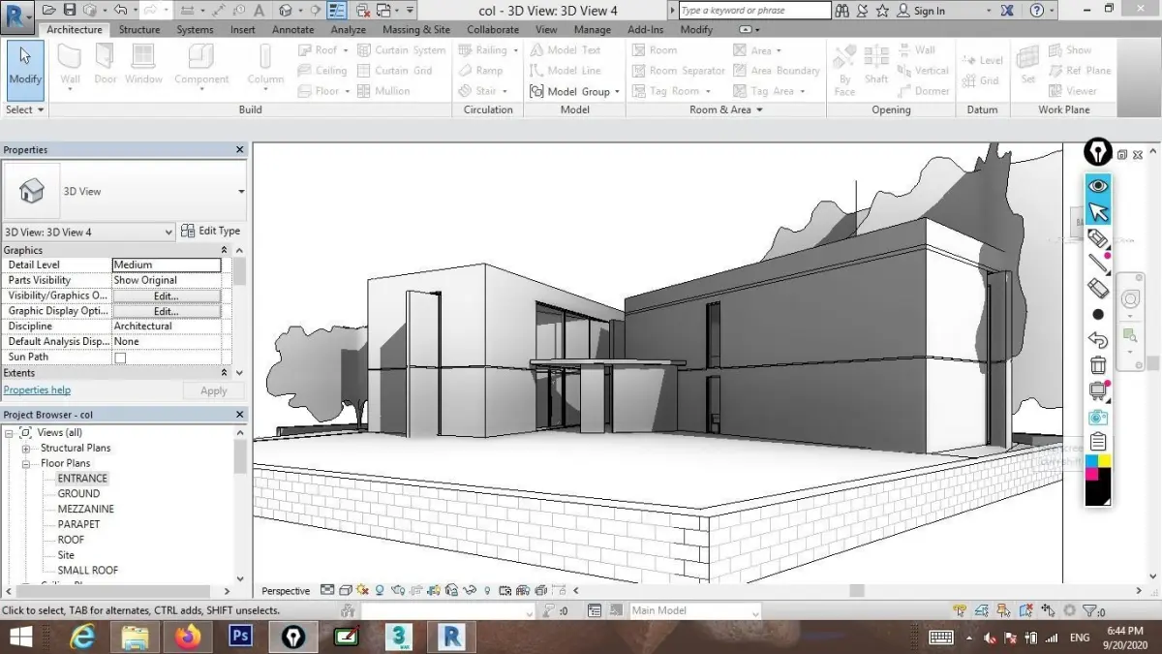Click the Set work plane tool
Screen dimensions: 1162x654
click(x=1028, y=65)
